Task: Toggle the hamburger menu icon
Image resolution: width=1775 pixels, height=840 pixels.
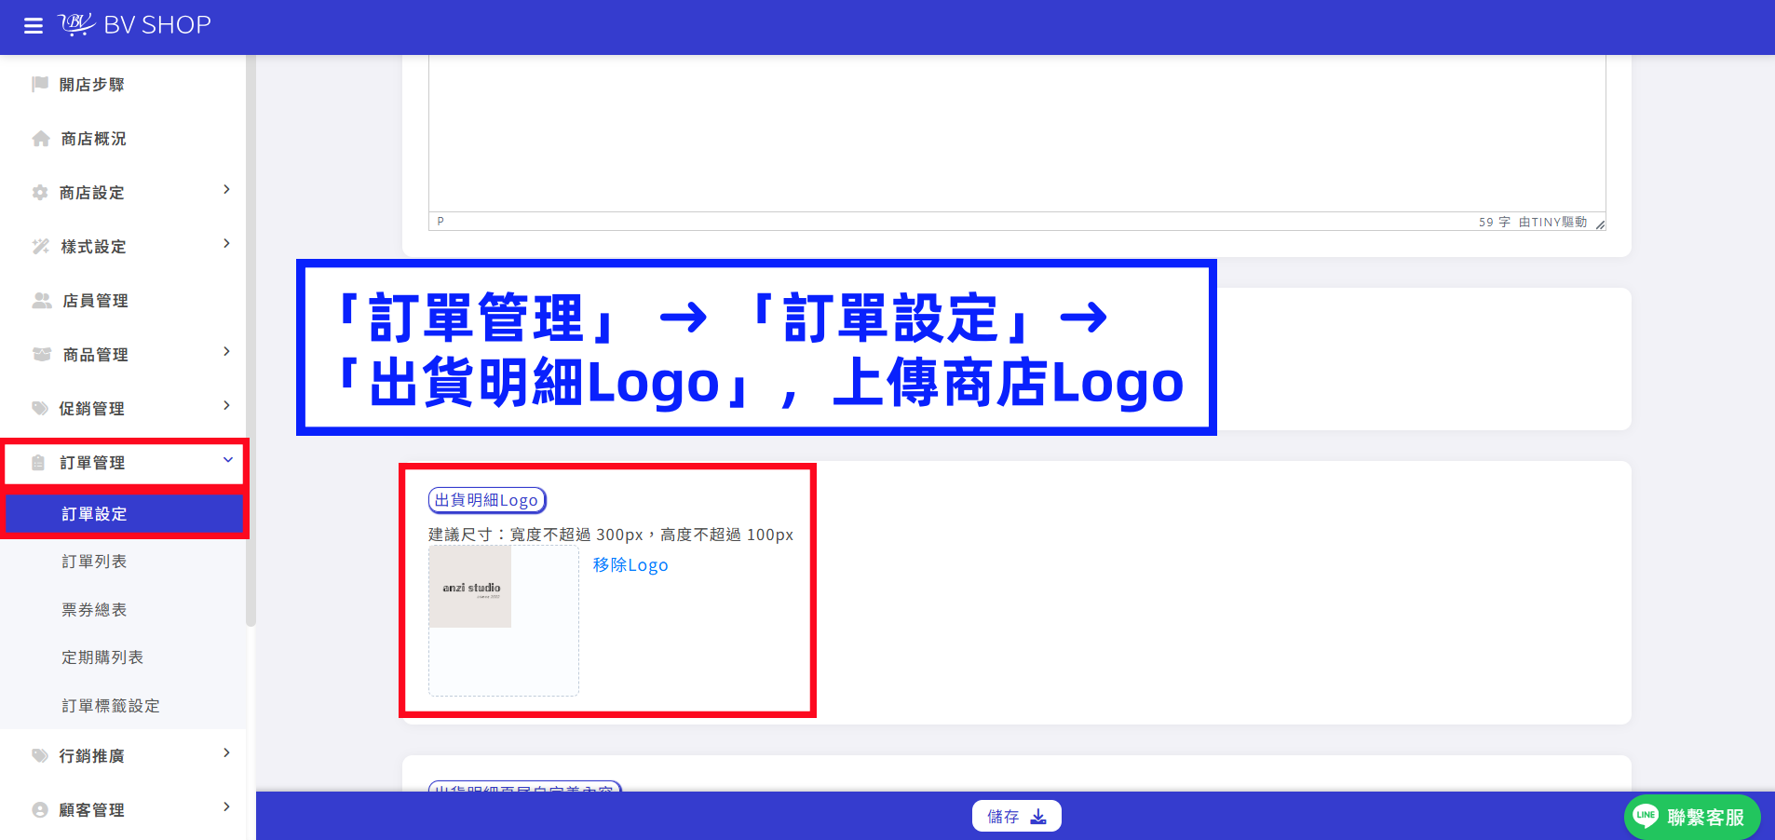Action: [34, 25]
